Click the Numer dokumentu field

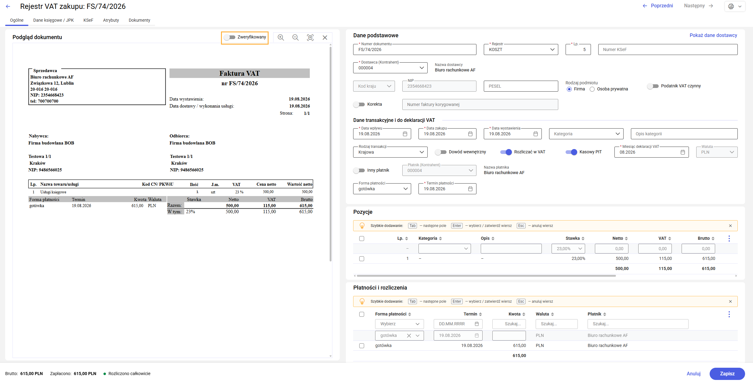point(415,49)
